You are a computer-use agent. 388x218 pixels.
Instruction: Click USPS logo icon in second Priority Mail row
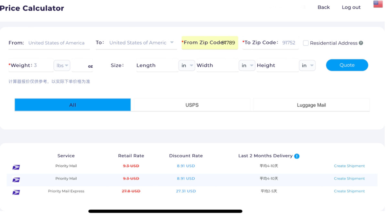[16, 180]
